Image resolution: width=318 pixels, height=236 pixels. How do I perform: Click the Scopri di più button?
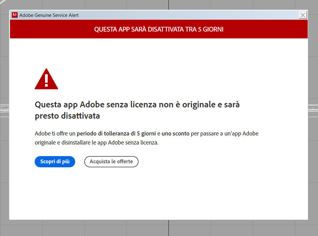coord(55,161)
